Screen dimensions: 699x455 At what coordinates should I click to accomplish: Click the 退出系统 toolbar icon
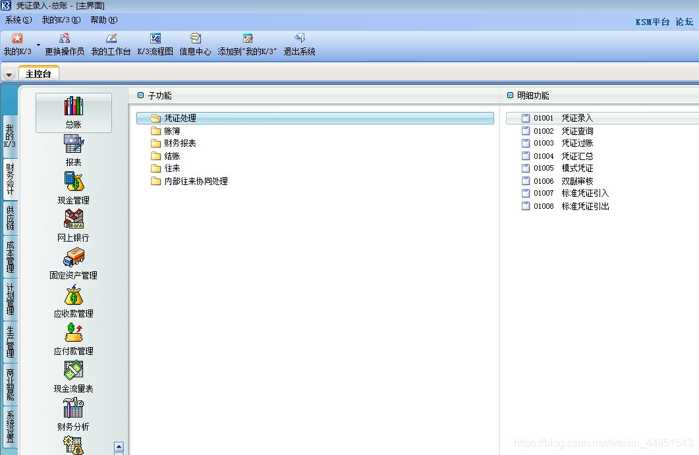click(300, 44)
